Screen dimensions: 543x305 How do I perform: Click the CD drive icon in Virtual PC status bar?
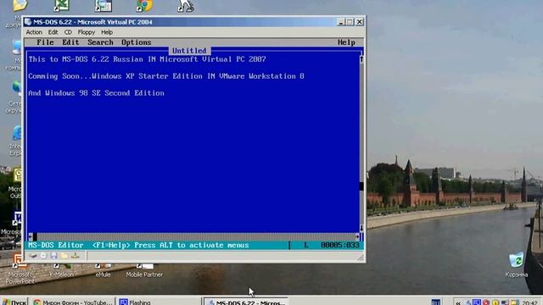point(43,256)
